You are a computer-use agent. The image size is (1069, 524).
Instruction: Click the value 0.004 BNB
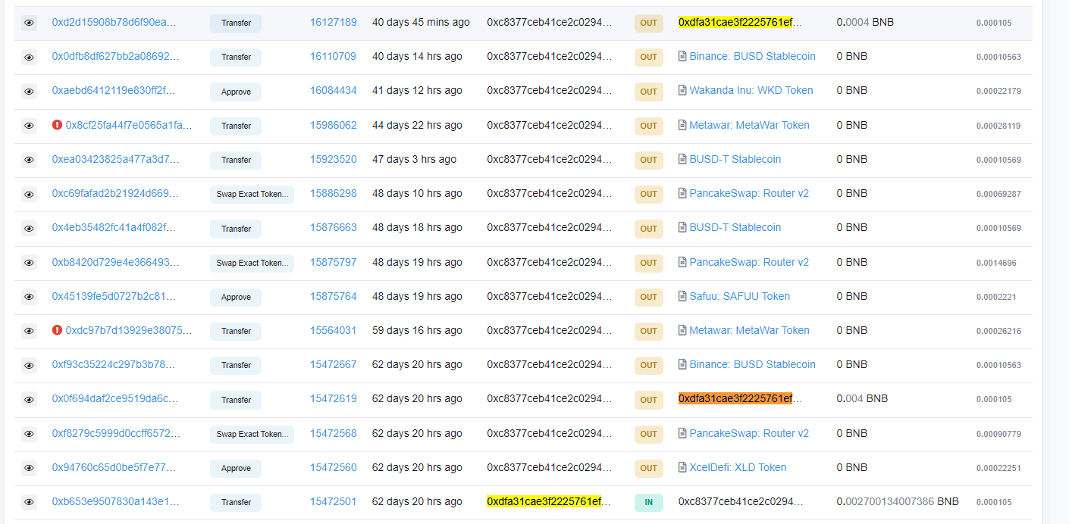tap(862, 398)
